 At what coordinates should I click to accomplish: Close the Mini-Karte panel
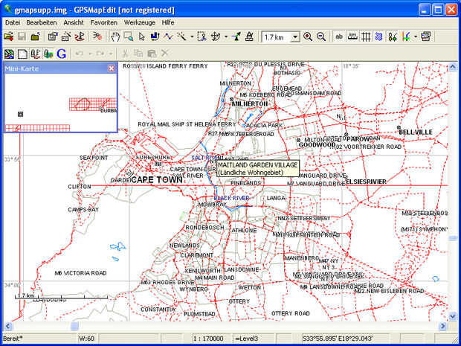[112, 68]
